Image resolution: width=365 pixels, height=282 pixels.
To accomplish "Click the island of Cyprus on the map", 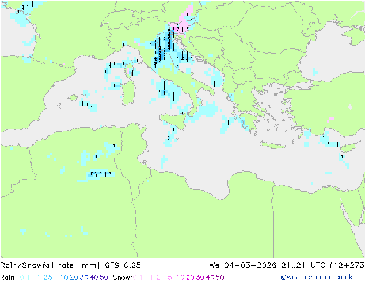I will [x=350, y=147].
